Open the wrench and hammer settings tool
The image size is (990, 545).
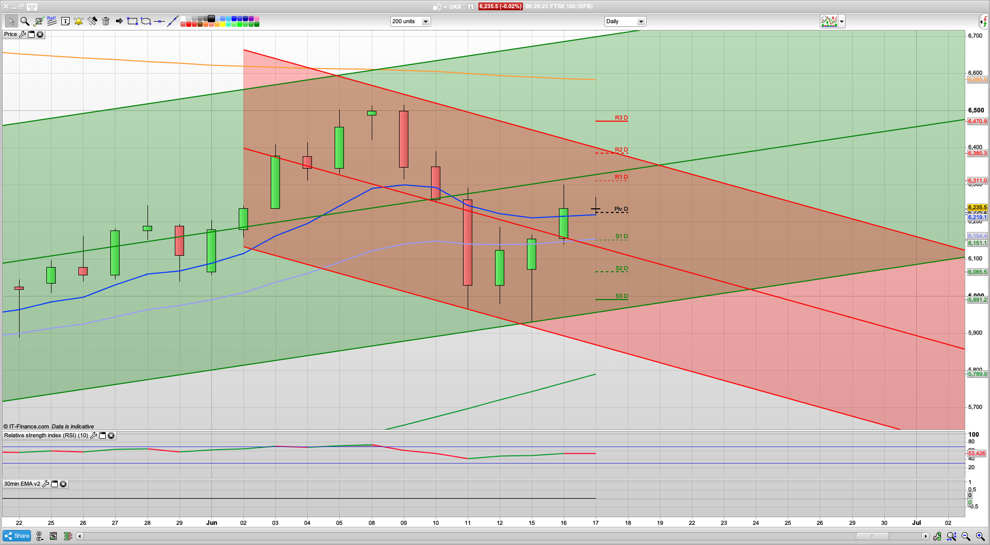pos(92,21)
